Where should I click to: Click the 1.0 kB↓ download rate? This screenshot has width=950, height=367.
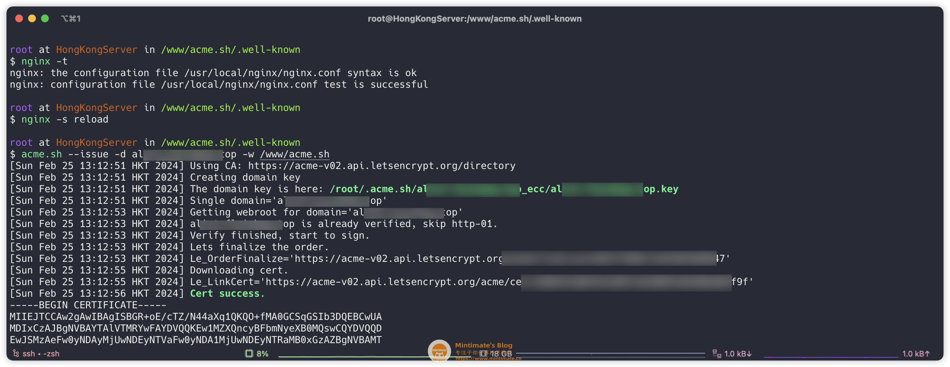coord(738,353)
